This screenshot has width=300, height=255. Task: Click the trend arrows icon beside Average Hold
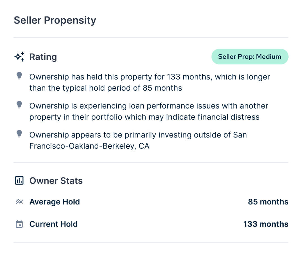click(x=19, y=202)
